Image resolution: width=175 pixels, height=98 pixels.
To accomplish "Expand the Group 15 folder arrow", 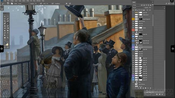I will 135,38.
